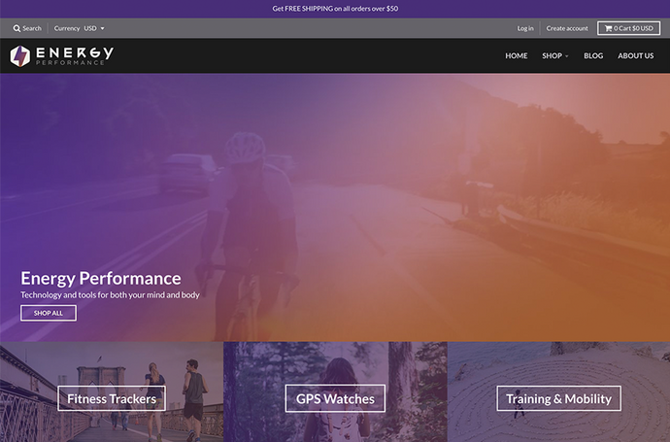Open the USD currency dropdown
The width and height of the screenshot is (670, 442).
pyautogui.click(x=94, y=28)
